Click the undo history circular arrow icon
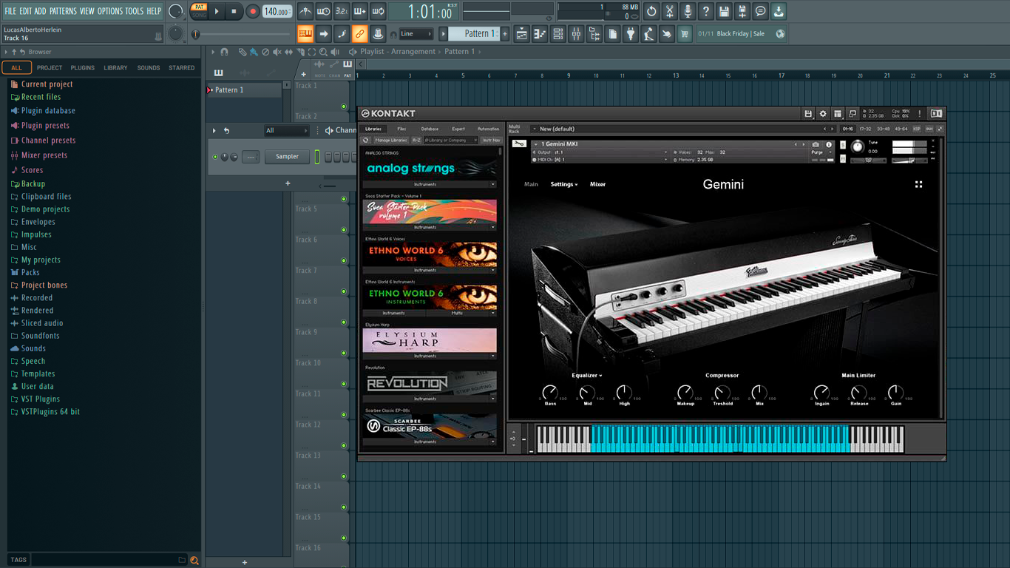The image size is (1010, 568). (x=651, y=11)
